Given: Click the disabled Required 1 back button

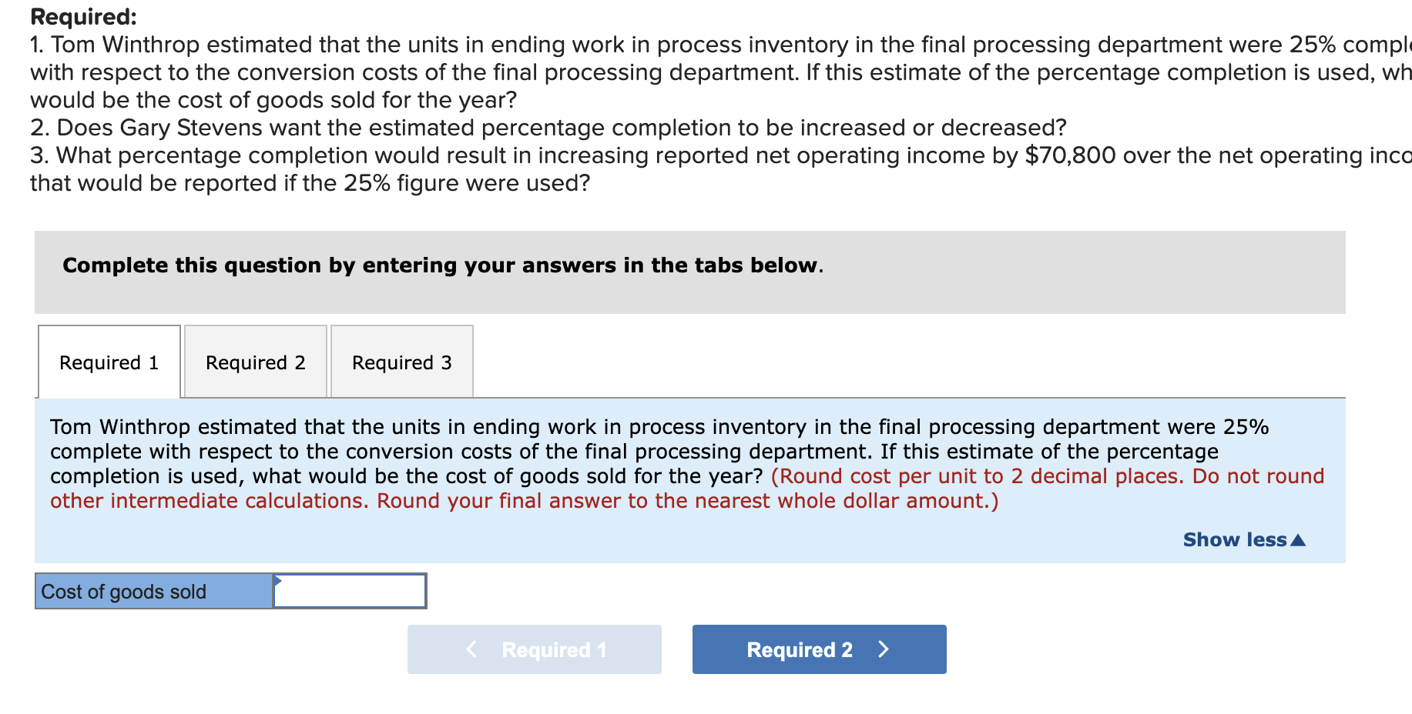Looking at the screenshot, I should click(534, 649).
